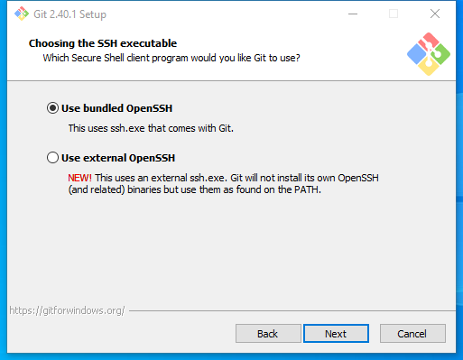Click the disabled maximize window button
The height and width of the screenshot is (360, 463).
[x=394, y=14]
